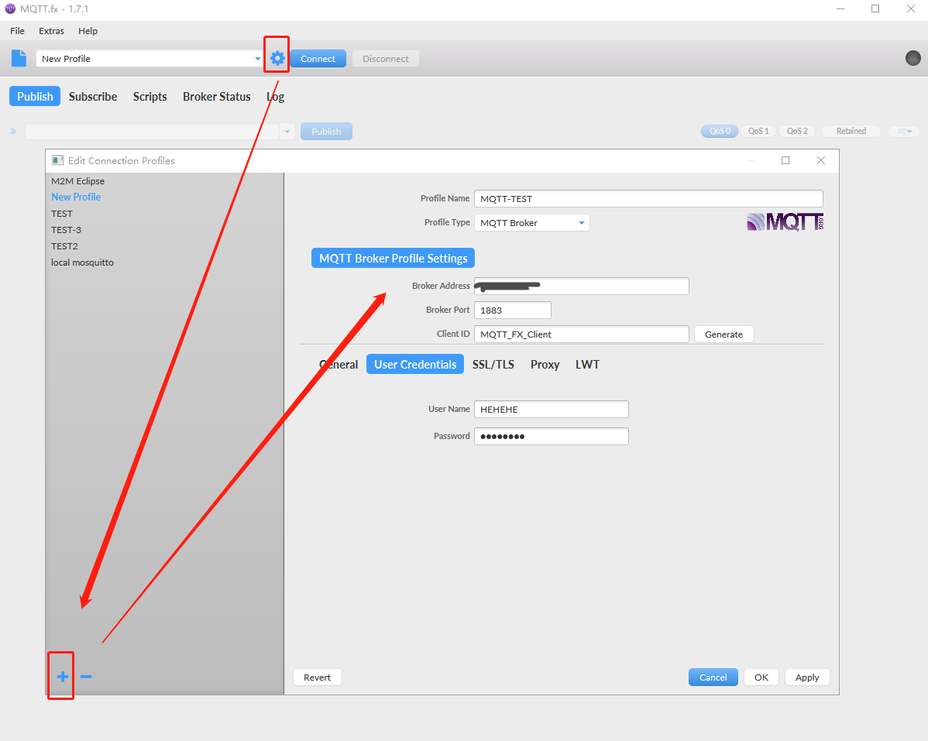Click the publish topic input field
The image size is (928, 741).
[152, 132]
